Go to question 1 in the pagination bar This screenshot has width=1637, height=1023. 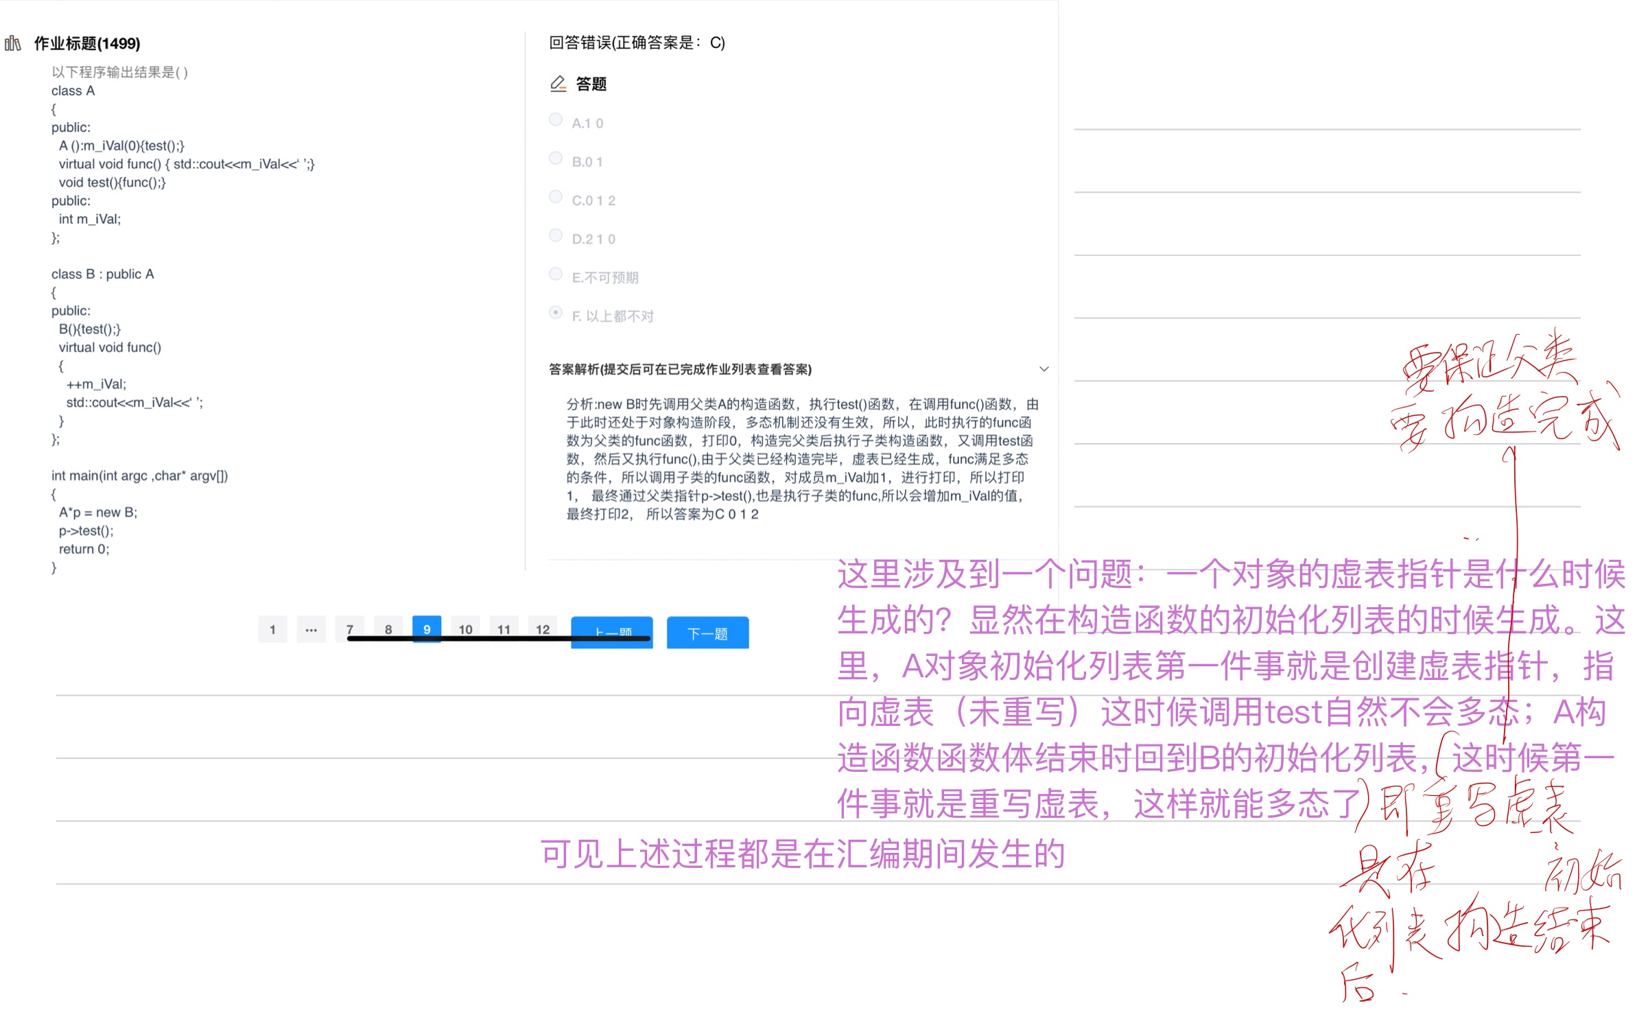[x=272, y=628]
